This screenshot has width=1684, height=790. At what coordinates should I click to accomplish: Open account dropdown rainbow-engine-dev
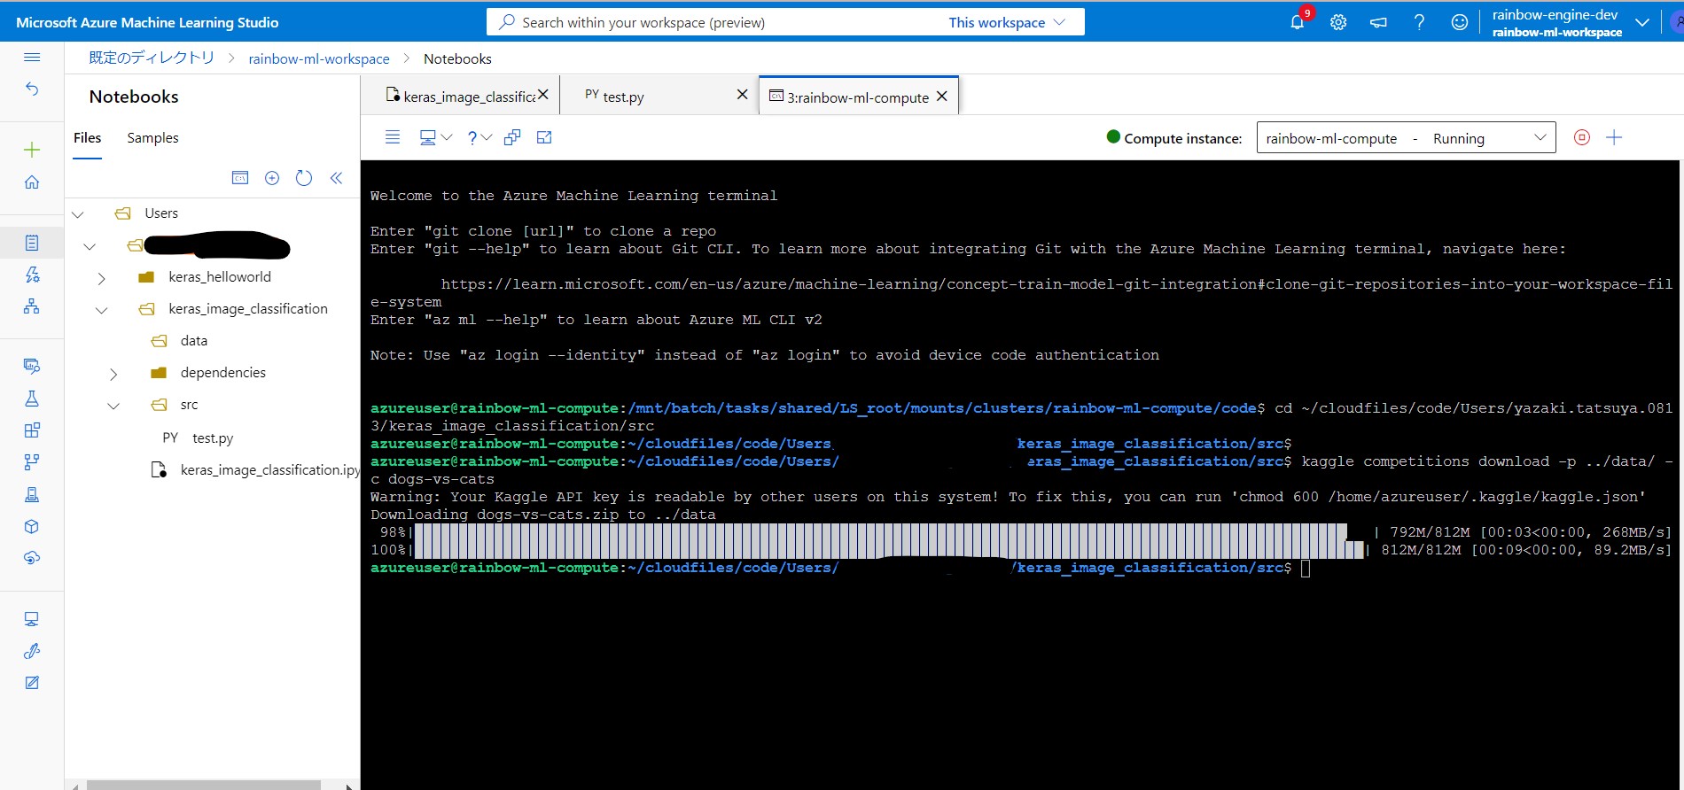pyautogui.click(x=1570, y=22)
